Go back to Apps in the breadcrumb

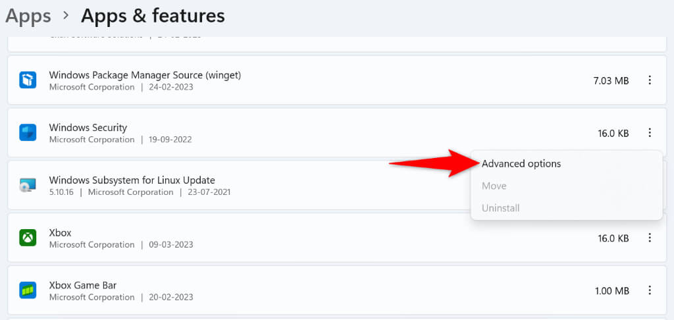(x=28, y=16)
